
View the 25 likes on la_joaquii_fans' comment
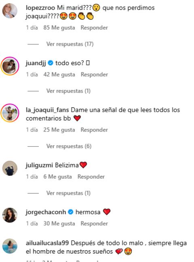coord(59,130)
